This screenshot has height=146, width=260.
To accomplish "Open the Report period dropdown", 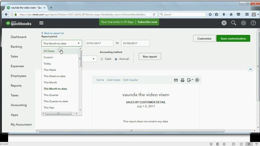I will coord(61,43).
